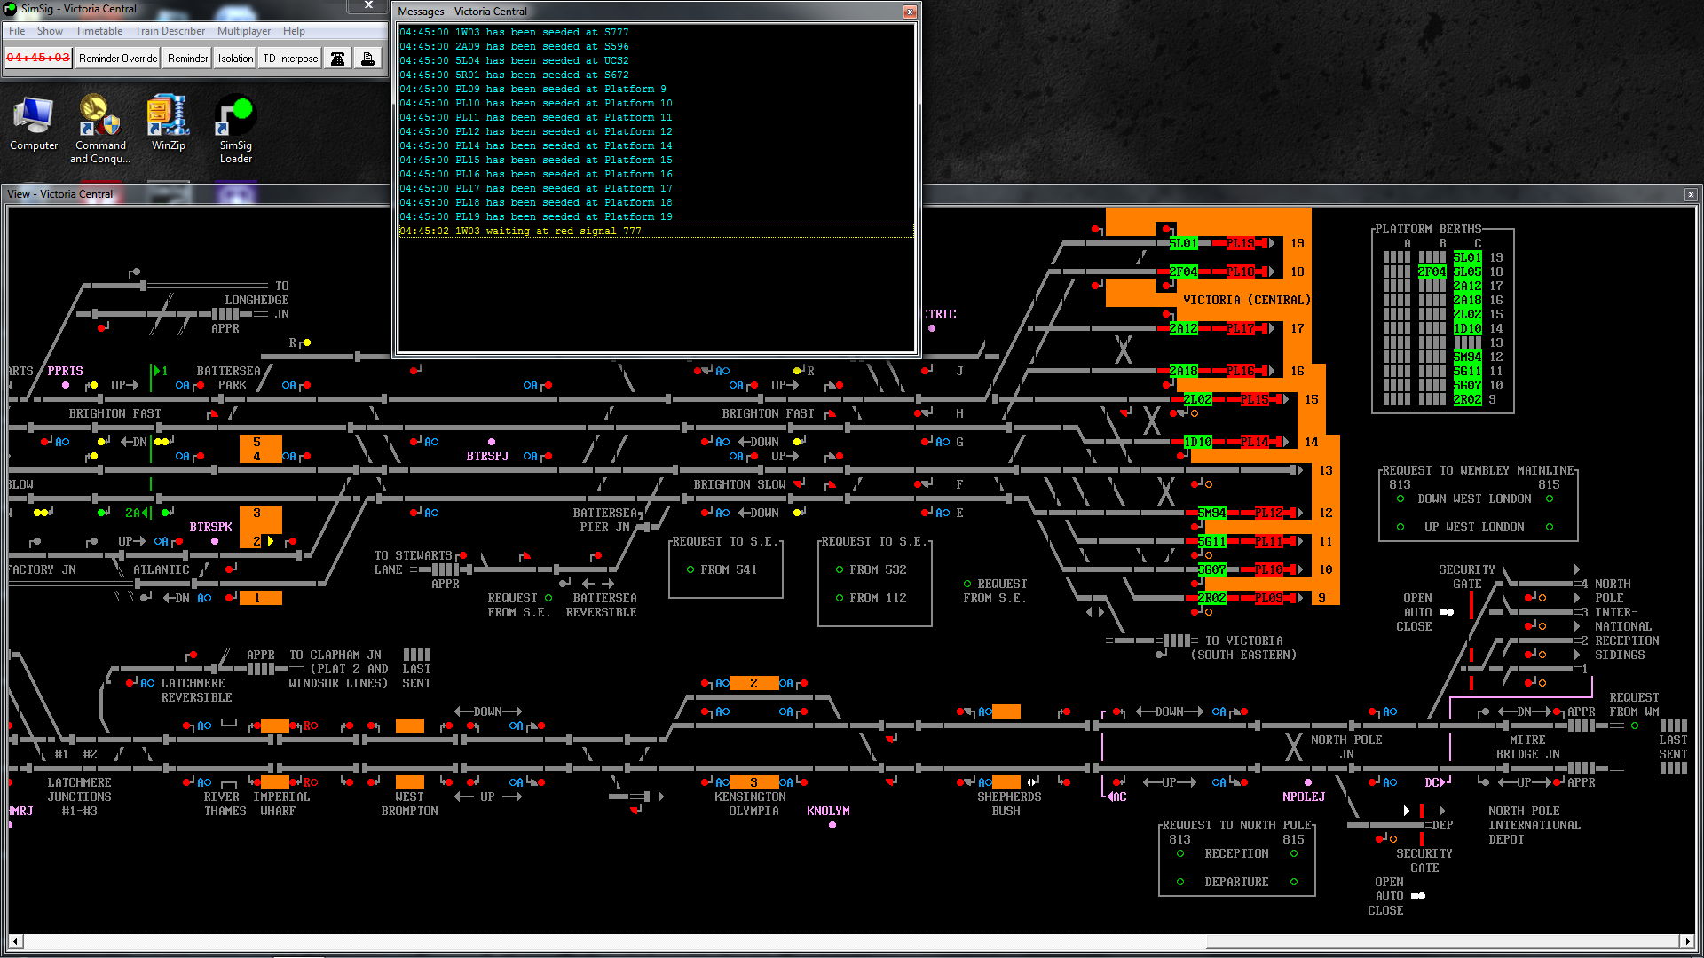Click train berth 2A12 at platform 17
Image resolution: width=1704 pixels, height=958 pixels.
pyautogui.click(x=1183, y=328)
